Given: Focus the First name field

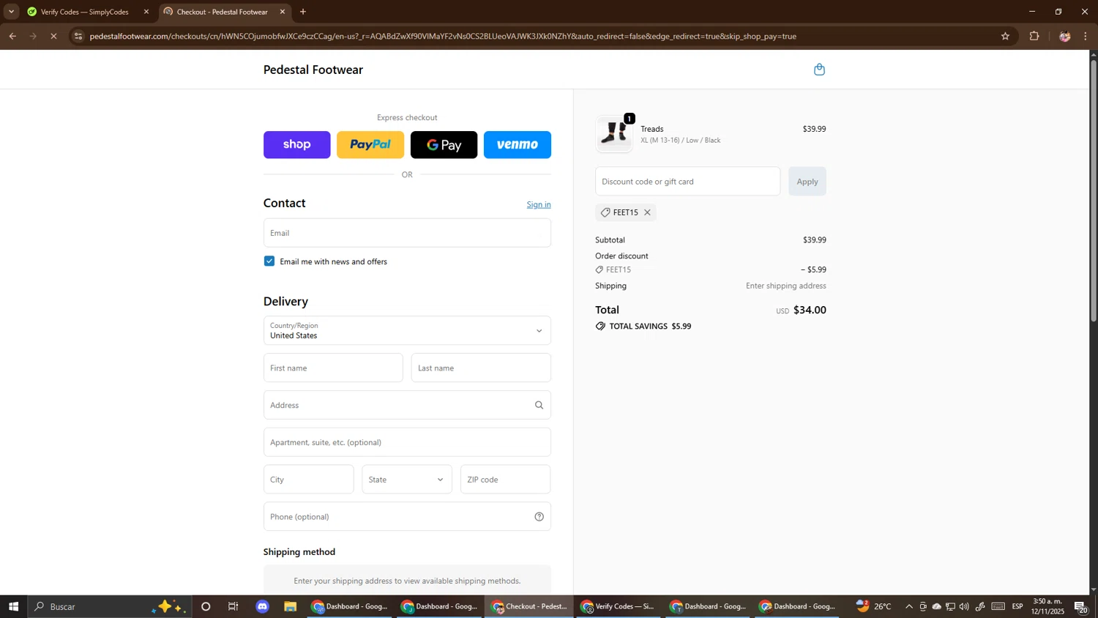Looking at the screenshot, I should 333,368.
